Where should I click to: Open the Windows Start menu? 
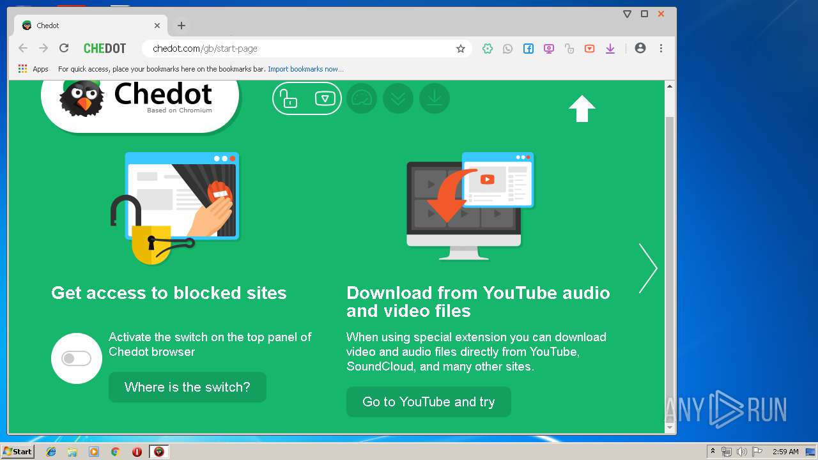click(x=18, y=451)
